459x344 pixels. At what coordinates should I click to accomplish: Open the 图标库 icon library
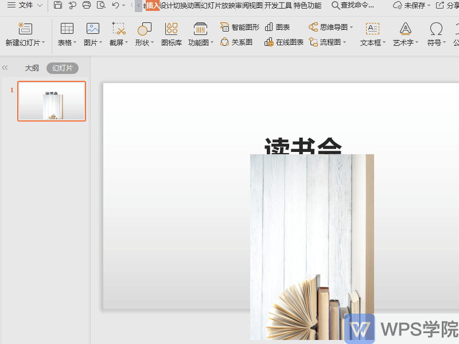click(170, 34)
